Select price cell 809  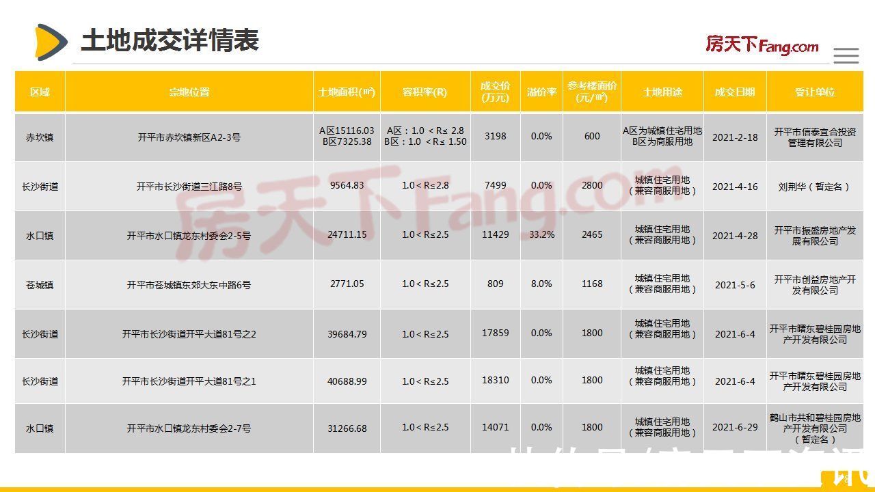495,284
